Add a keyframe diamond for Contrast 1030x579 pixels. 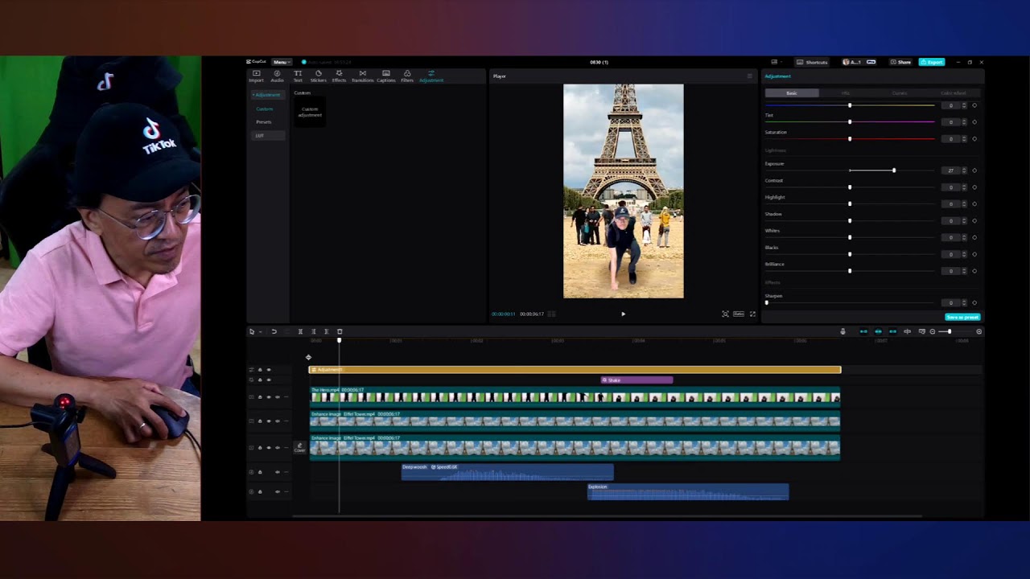coord(974,187)
